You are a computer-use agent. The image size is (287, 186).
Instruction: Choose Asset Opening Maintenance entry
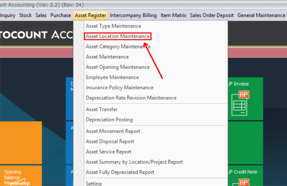tap(118, 67)
